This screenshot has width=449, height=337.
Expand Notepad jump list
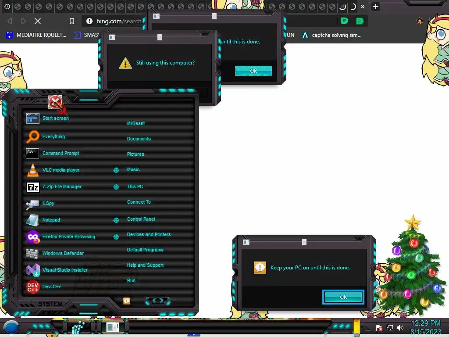pyautogui.click(x=116, y=220)
